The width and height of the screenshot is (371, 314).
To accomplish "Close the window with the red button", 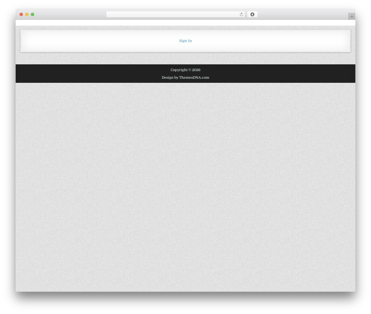I will [21, 14].
